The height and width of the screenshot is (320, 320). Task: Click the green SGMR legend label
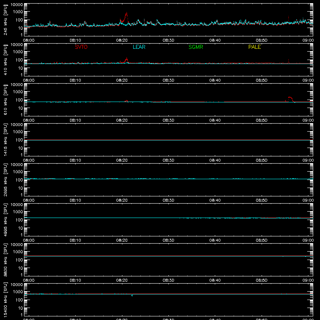click(196, 47)
